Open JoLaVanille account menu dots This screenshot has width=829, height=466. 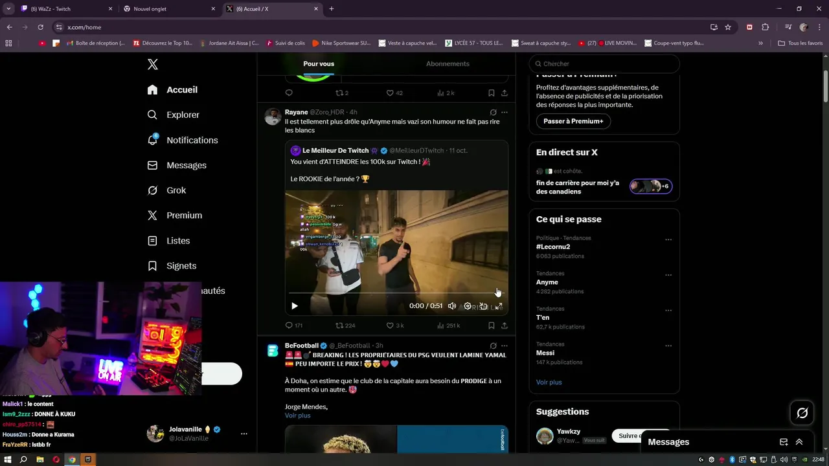(244, 434)
